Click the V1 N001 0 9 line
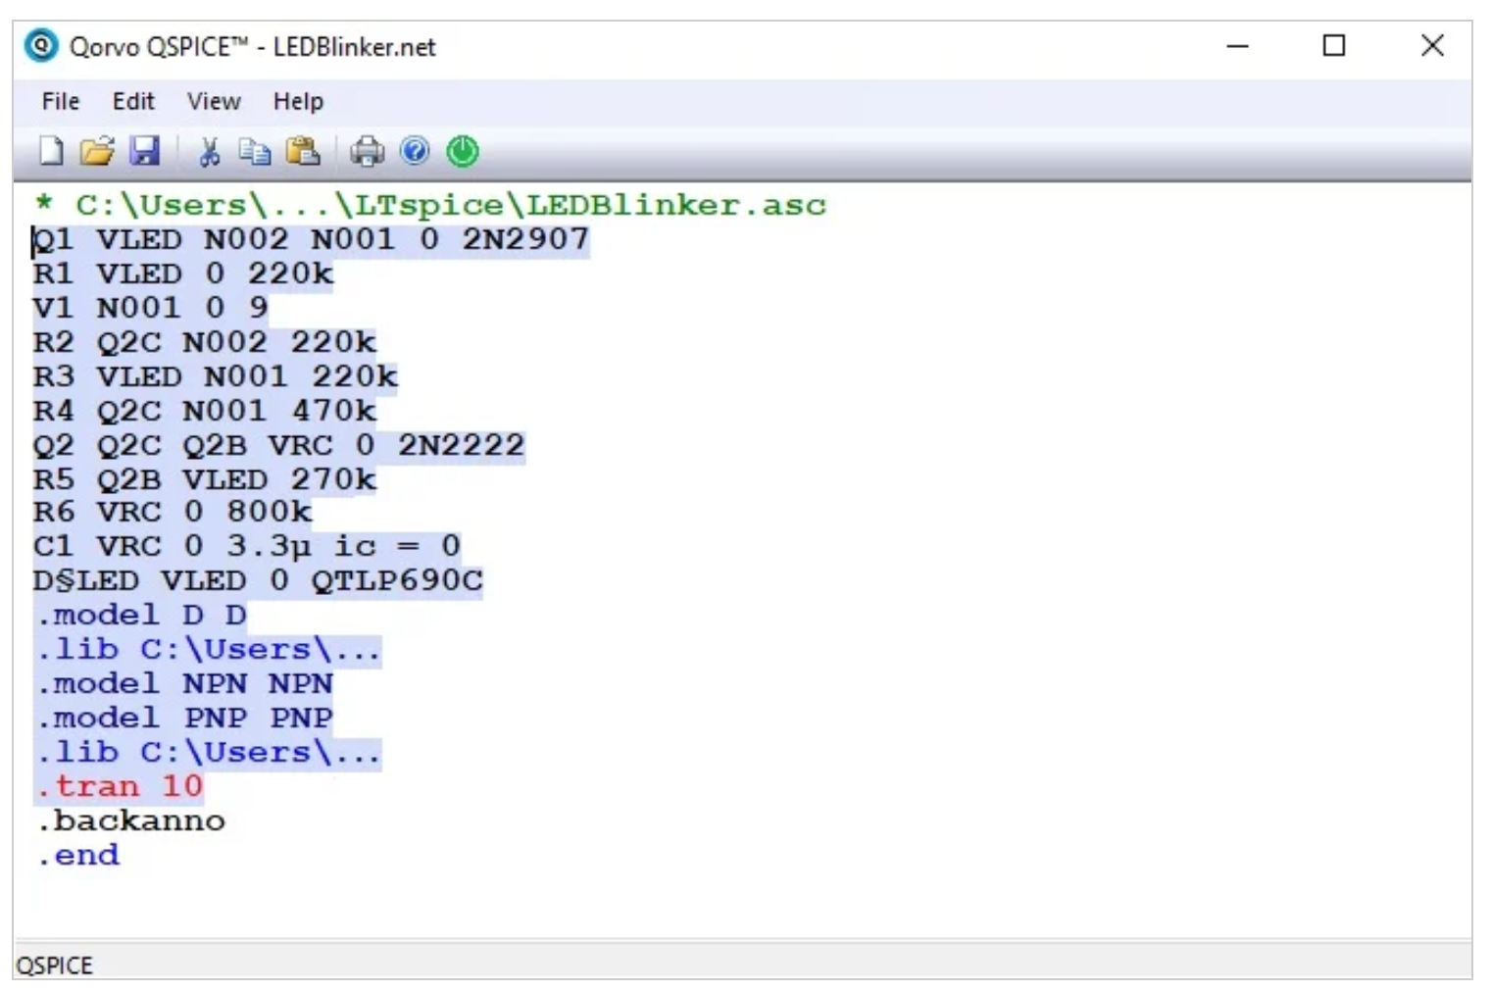 [151, 309]
